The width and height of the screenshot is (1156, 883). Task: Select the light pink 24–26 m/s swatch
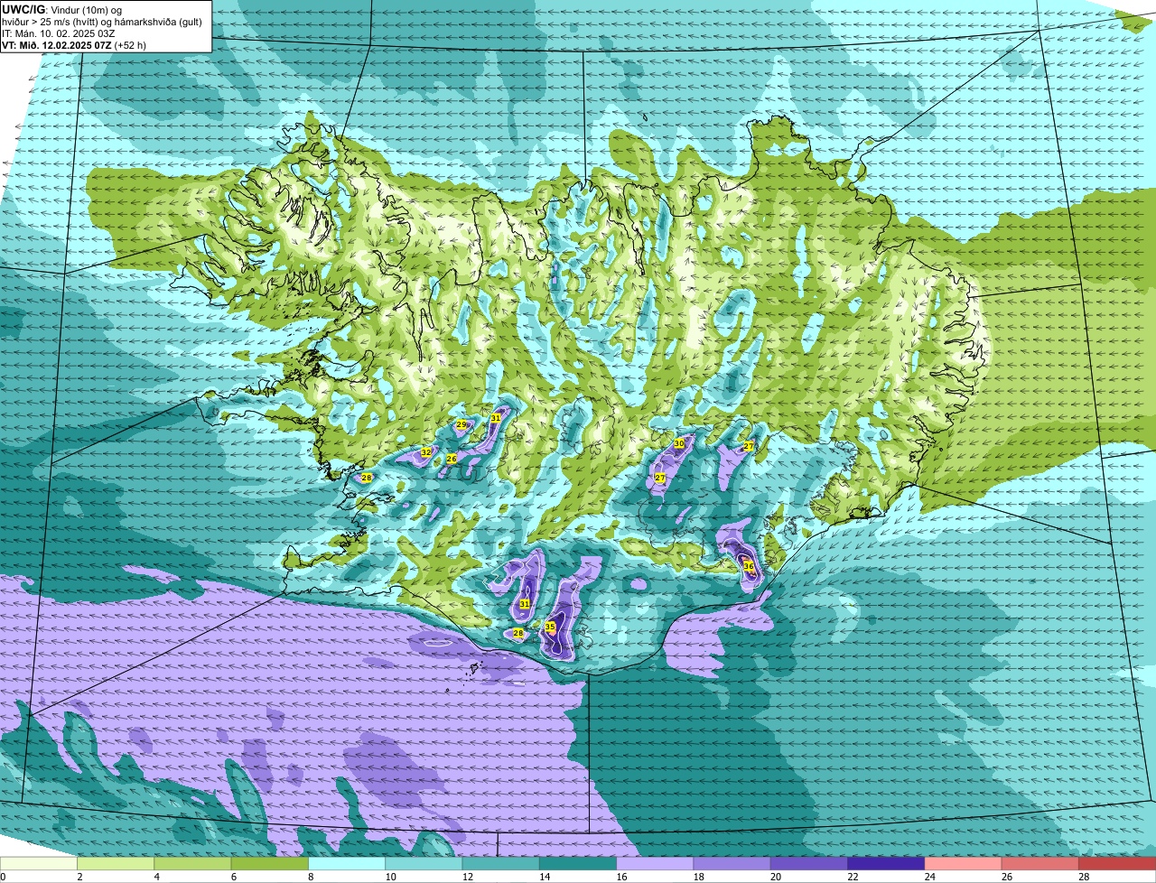coord(964,863)
